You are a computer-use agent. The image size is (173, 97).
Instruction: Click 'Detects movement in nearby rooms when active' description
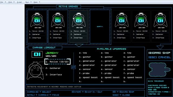click(x=54, y=87)
